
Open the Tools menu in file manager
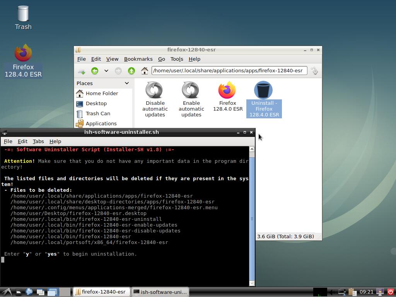click(x=176, y=59)
